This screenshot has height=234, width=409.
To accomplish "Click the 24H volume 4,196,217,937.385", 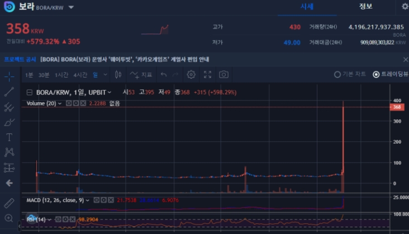I will click(x=376, y=27).
